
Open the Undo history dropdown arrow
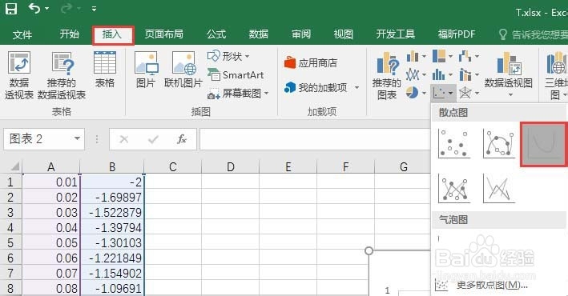pyautogui.click(x=47, y=9)
